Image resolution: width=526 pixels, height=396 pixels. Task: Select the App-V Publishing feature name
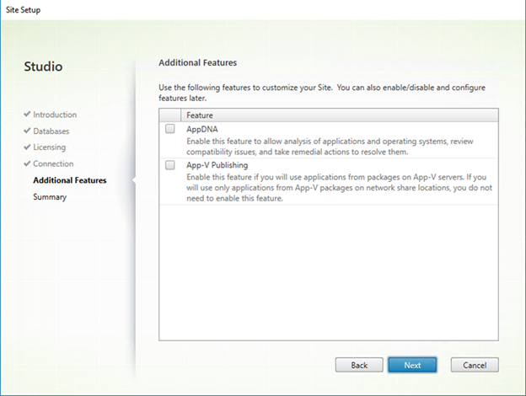click(x=217, y=165)
